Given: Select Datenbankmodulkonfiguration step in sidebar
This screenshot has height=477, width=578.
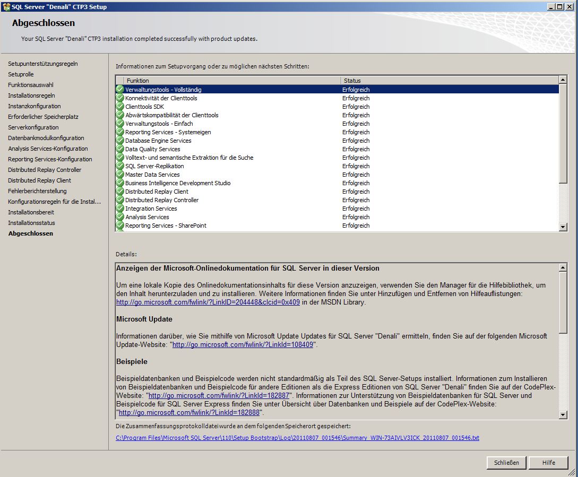Looking at the screenshot, I should pos(46,138).
